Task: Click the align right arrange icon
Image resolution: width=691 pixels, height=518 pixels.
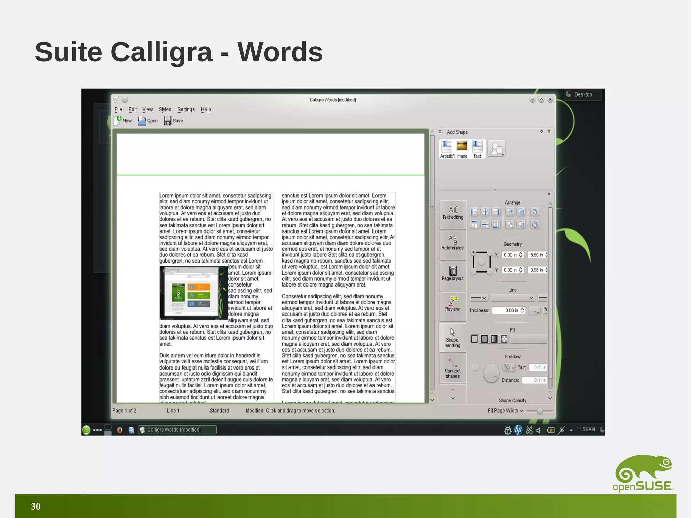Action: [496, 212]
